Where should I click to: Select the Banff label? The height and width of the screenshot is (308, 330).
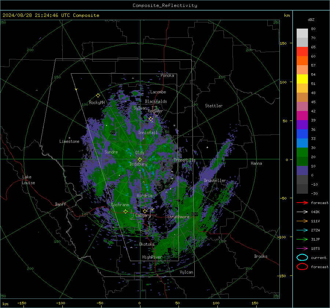(x=60, y=204)
